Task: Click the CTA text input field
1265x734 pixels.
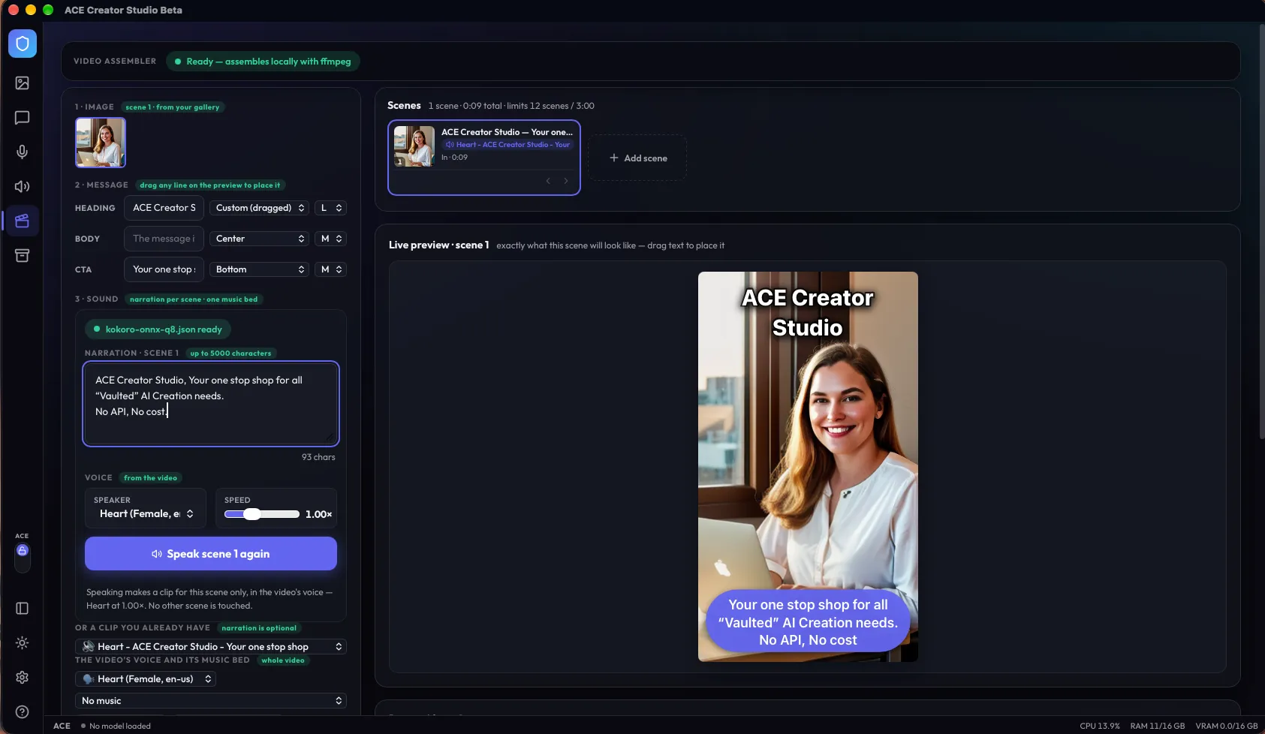Action: click(164, 269)
